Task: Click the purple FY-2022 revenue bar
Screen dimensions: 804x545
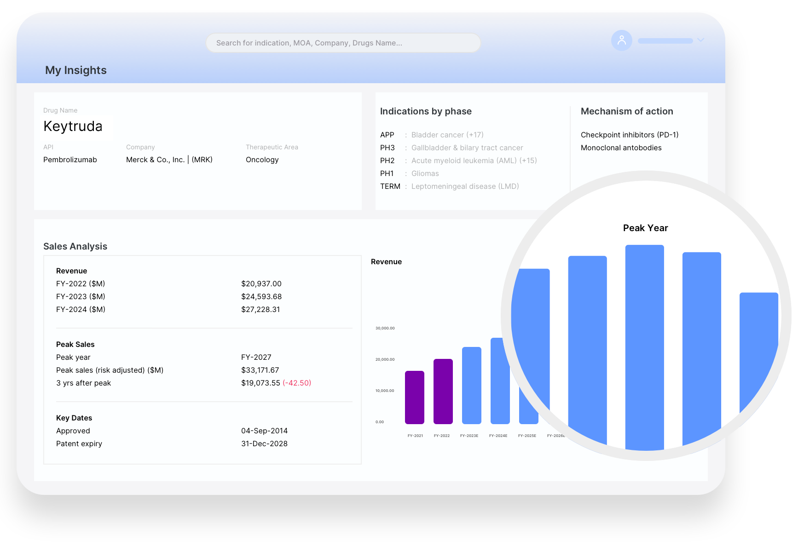Action: 443,392
